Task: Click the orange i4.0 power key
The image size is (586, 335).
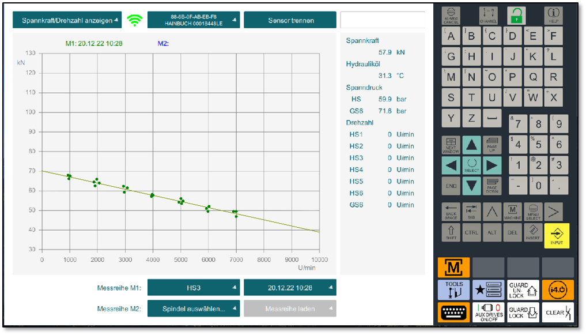Action: coord(557,288)
